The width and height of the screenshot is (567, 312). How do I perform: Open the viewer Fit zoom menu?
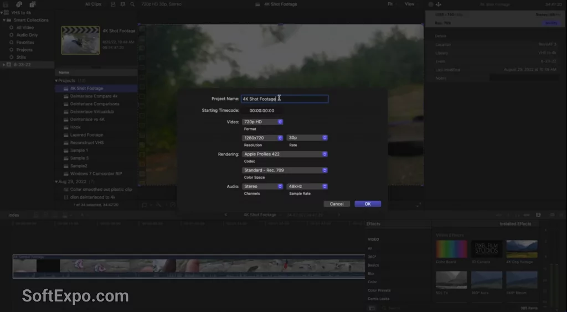coord(391,4)
